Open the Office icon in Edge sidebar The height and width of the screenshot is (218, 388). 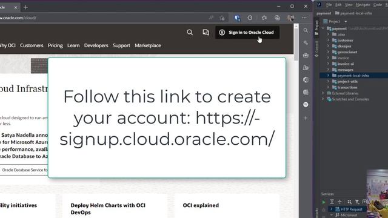point(306,80)
